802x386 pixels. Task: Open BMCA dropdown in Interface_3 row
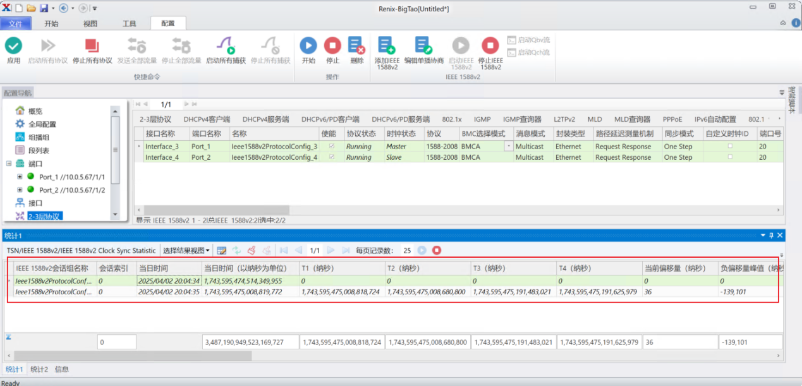coord(508,147)
